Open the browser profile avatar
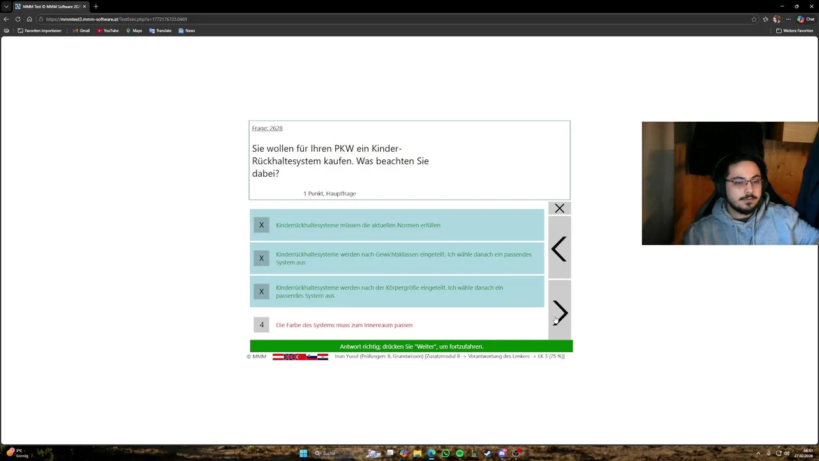Viewport: 819px width, 461px height. tap(777, 19)
